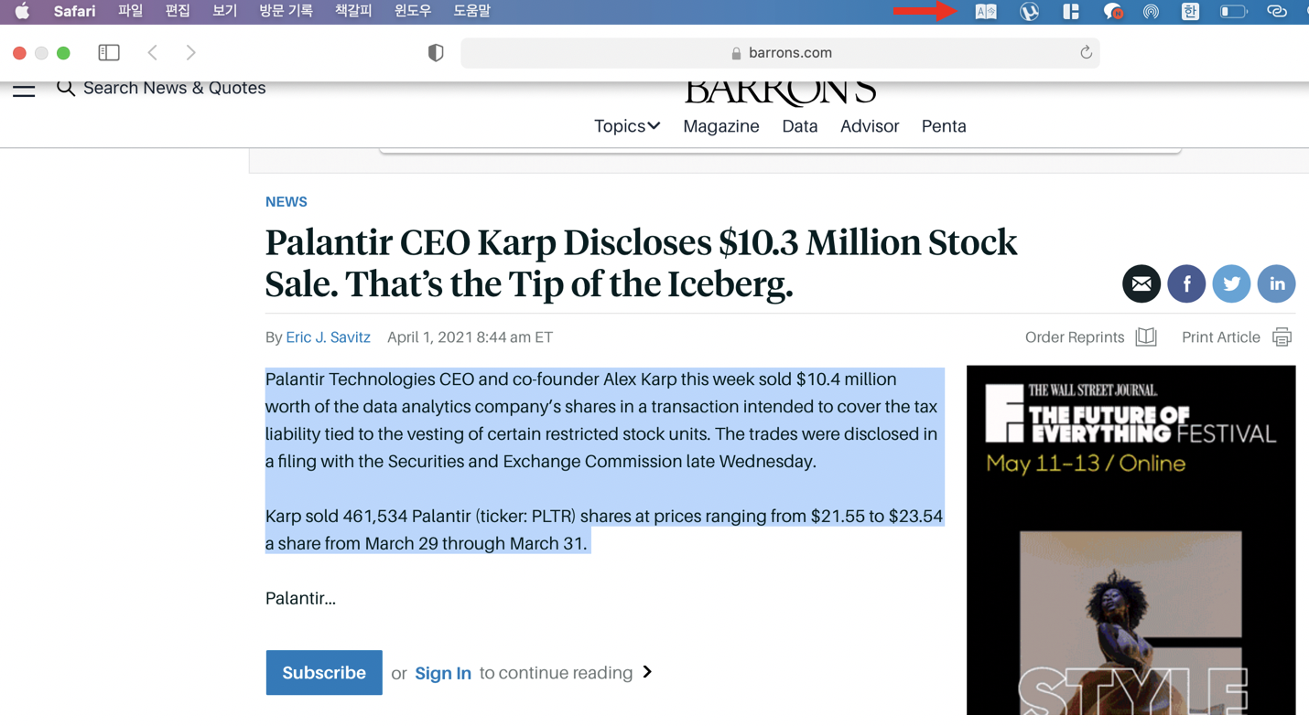Open the 책갈피 (Bookmarks) menu
The width and height of the screenshot is (1309, 726).
353,12
